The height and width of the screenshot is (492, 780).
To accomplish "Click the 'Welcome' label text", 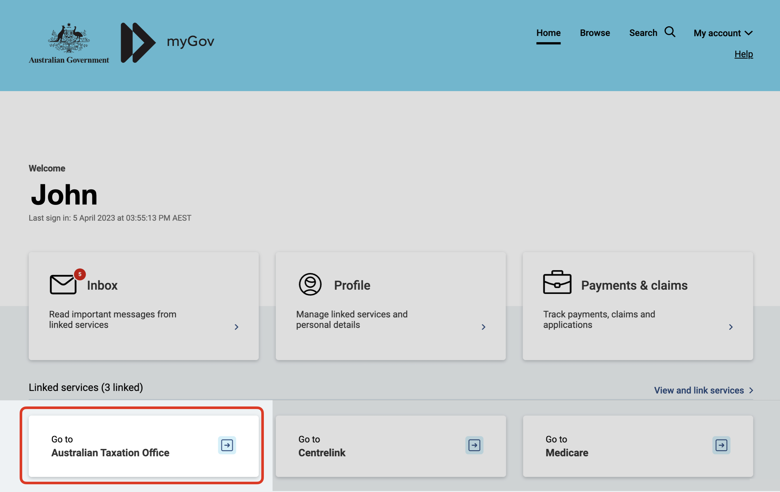I will [47, 168].
